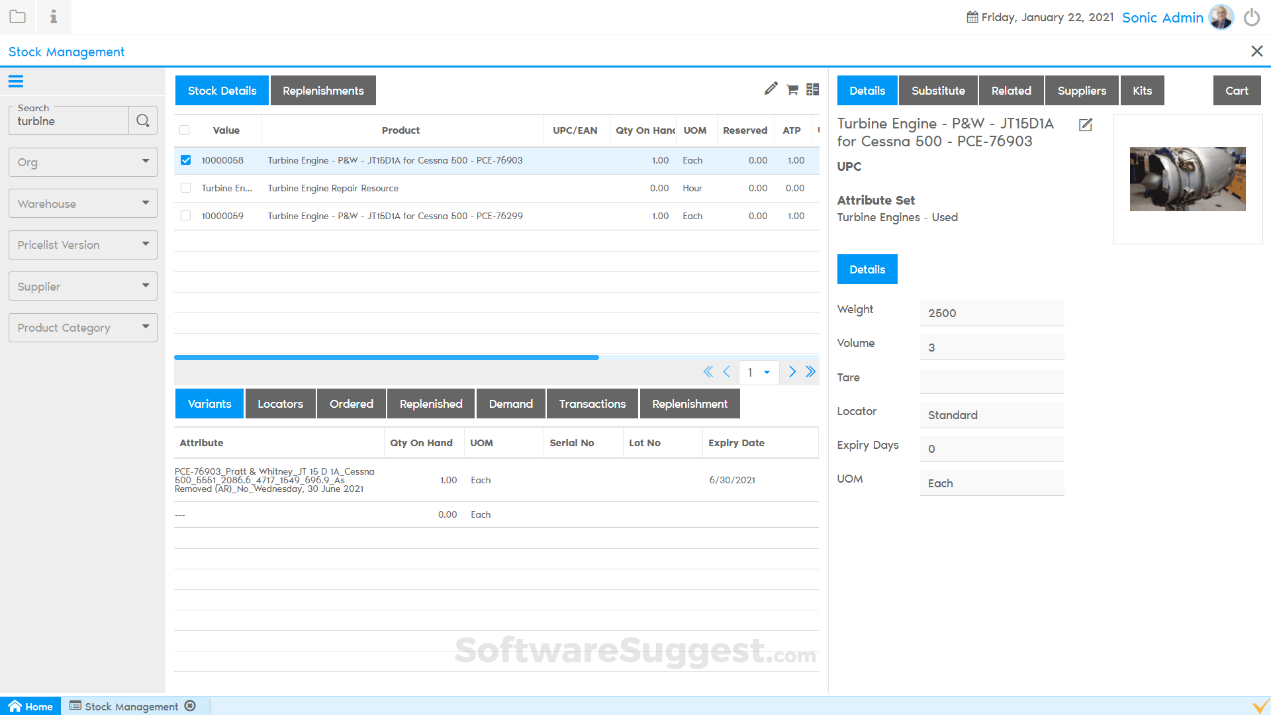Click the turbine engine product thumbnail
Viewport: 1271px width, 715px height.
1188,179
